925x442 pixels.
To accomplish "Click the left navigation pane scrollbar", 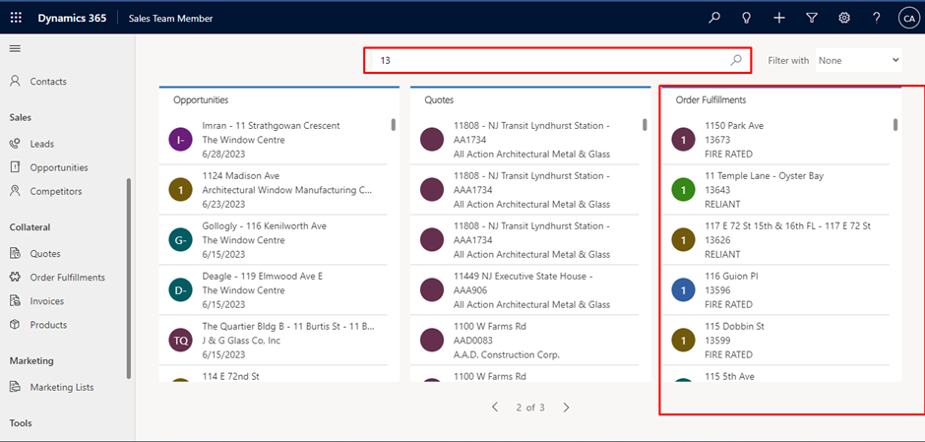I will tap(129, 279).
